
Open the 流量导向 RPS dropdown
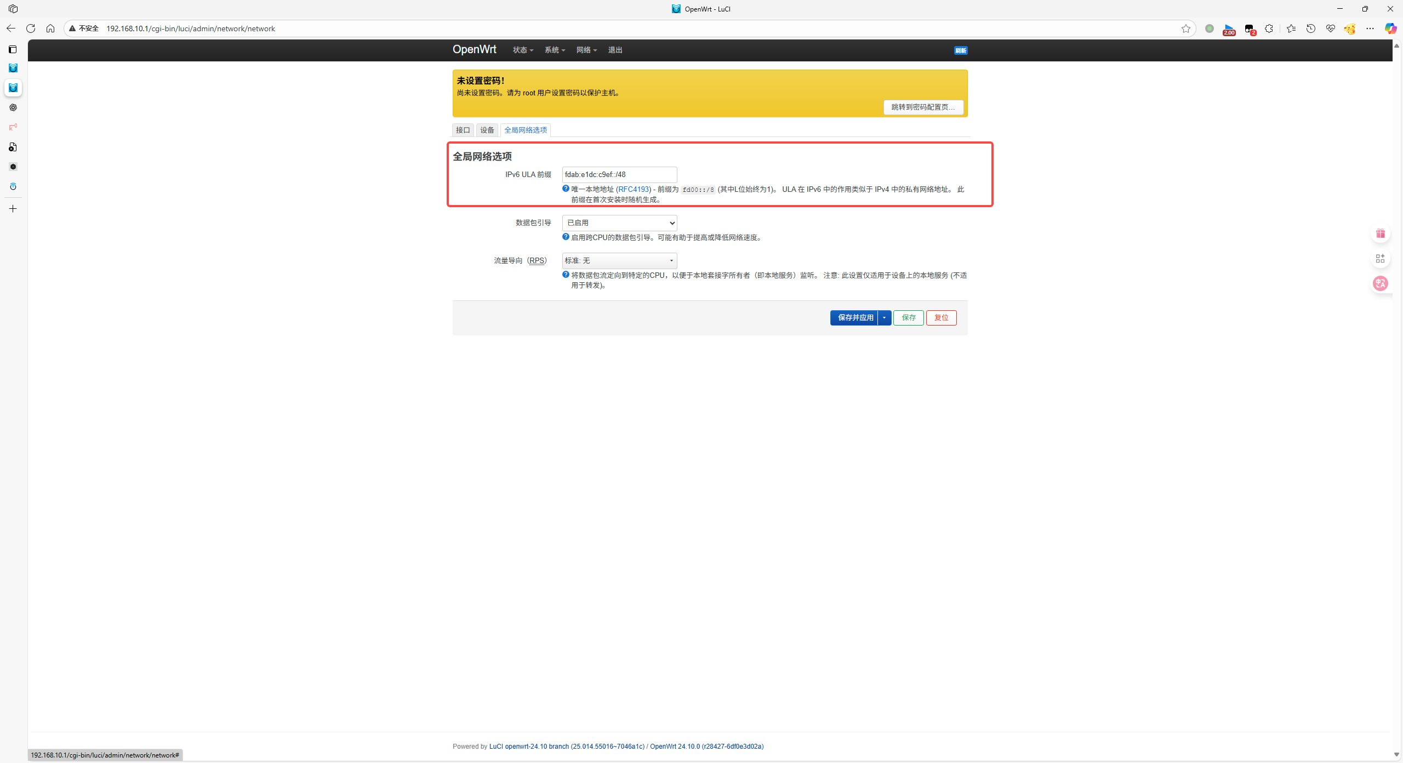(619, 260)
